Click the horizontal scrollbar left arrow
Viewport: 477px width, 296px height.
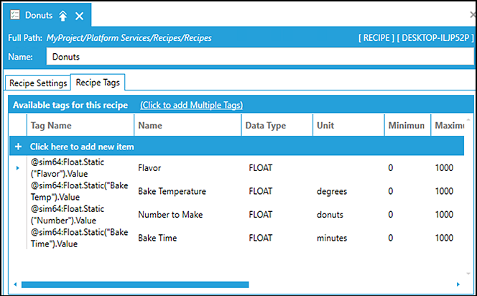pyautogui.click(x=15, y=284)
